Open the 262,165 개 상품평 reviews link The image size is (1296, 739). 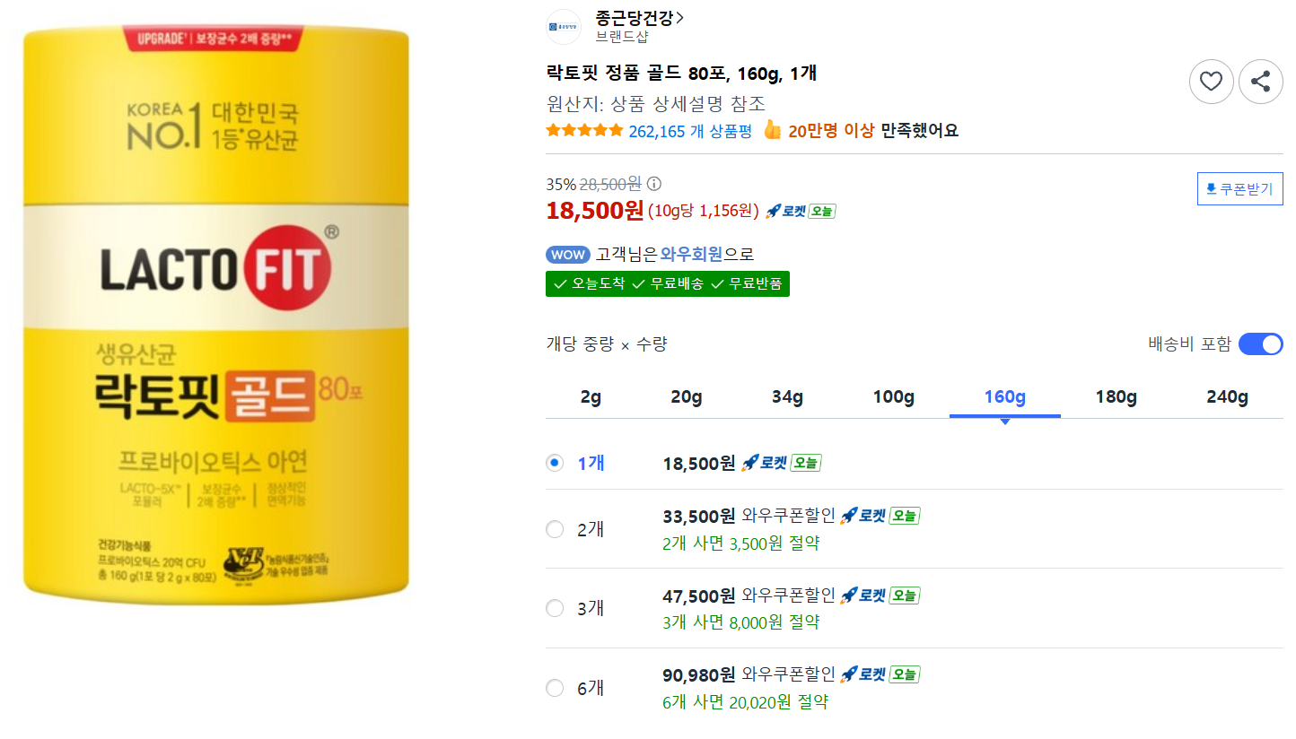690,131
